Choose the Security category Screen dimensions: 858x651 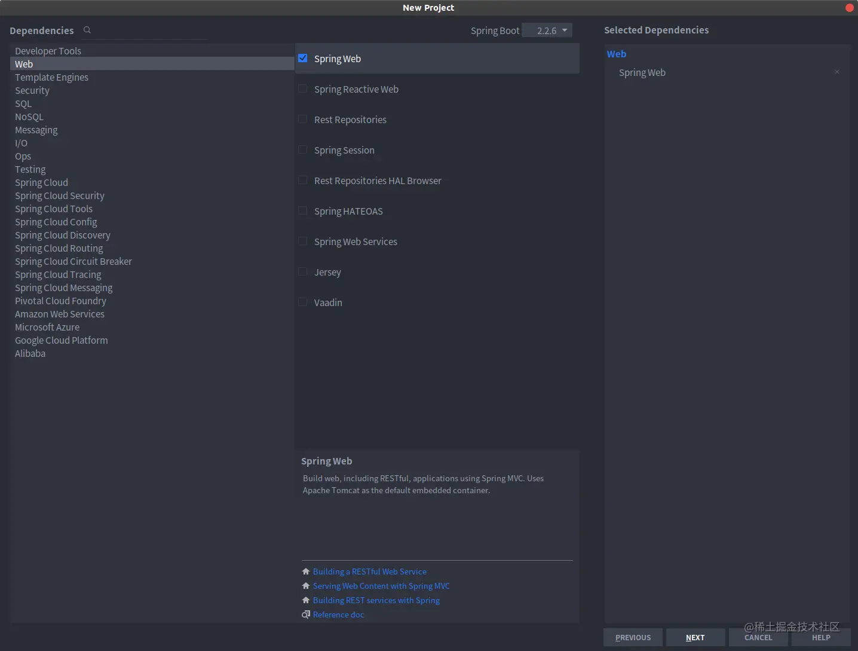point(152,90)
